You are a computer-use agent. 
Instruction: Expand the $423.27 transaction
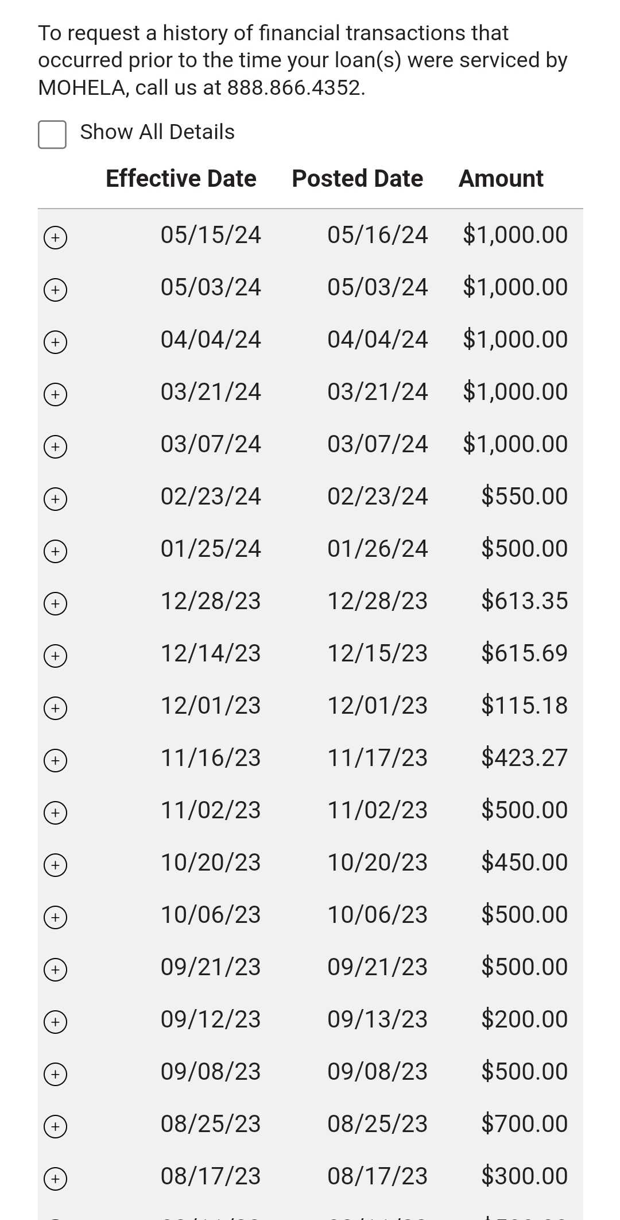[x=55, y=760]
